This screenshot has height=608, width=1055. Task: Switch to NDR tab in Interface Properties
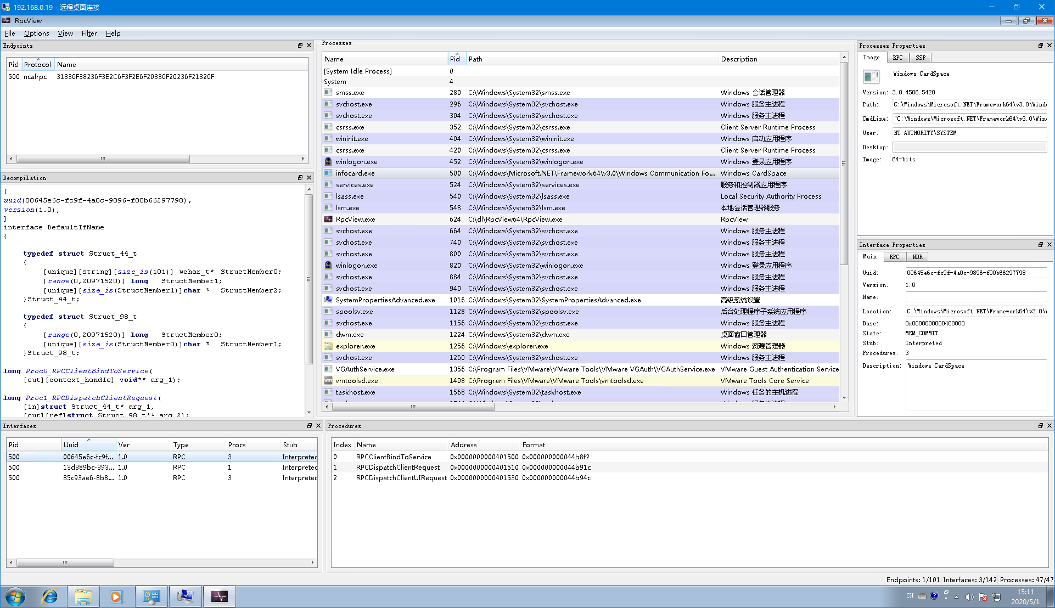pyautogui.click(x=917, y=257)
